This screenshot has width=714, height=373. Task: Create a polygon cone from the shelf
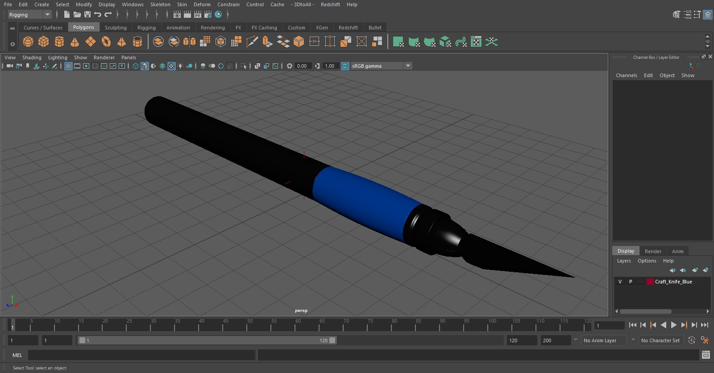pyautogui.click(x=75, y=42)
